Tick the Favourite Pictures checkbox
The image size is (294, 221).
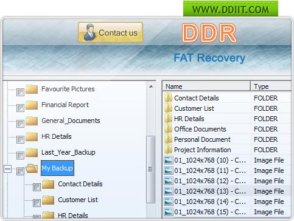tap(20, 92)
